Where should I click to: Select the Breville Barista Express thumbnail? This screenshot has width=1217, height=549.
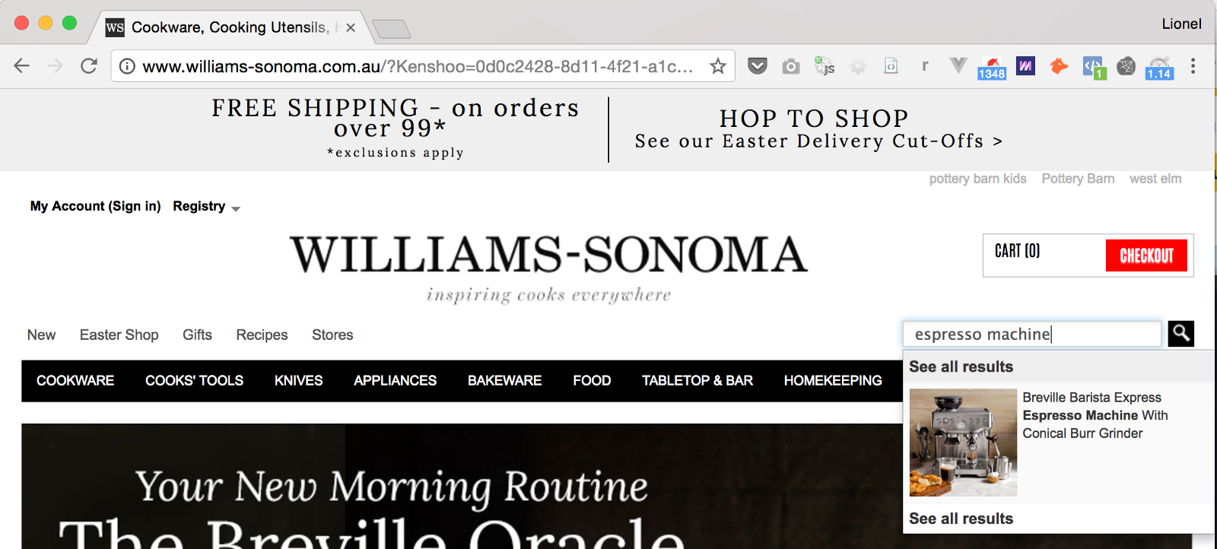coord(963,443)
